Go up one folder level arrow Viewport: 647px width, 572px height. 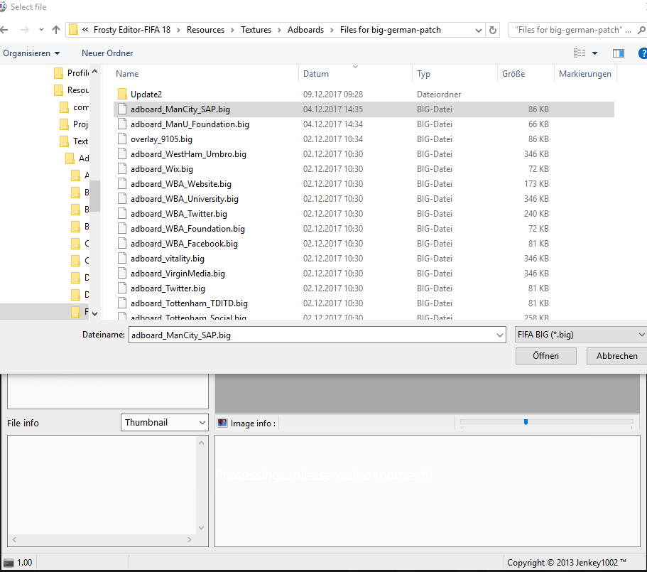pos(56,30)
